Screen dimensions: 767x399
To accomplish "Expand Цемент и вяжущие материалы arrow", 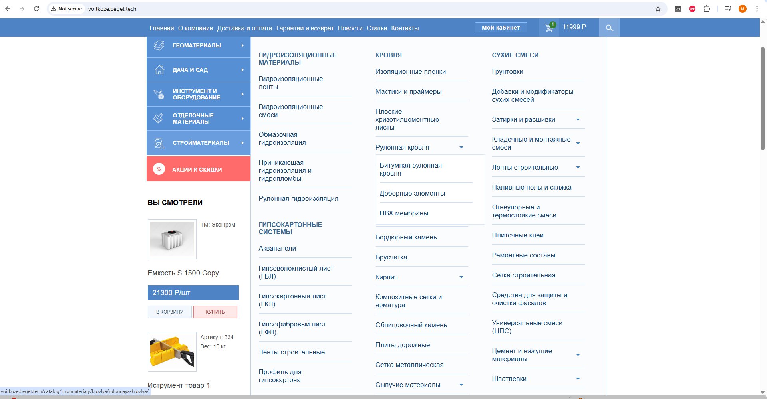I will tap(578, 355).
